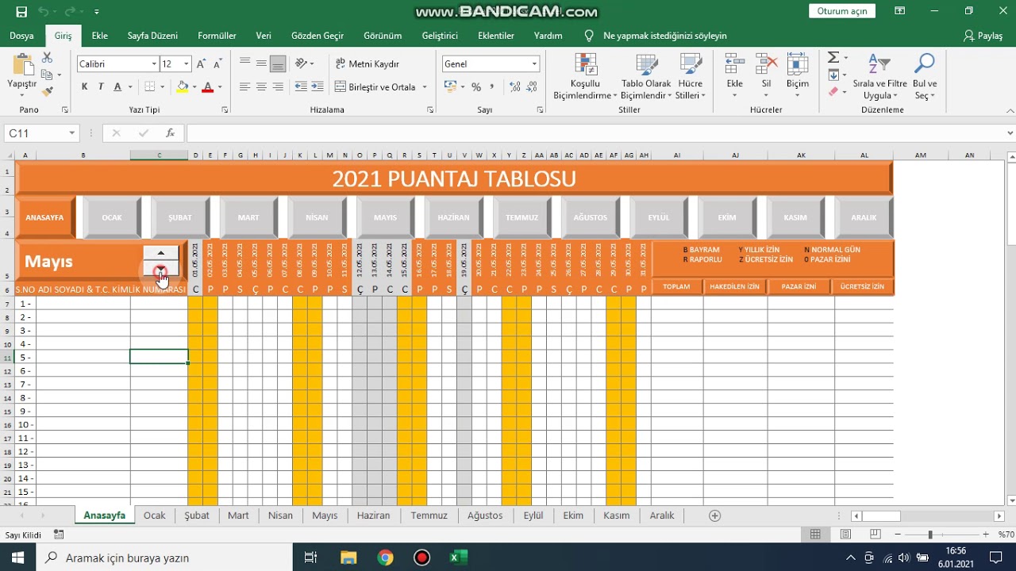Open Hücre Stilleri cell styles

pos(691,77)
